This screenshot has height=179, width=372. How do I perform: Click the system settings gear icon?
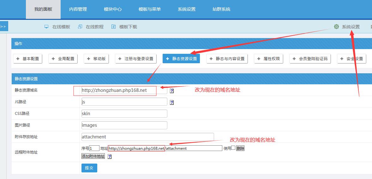click(336, 27)
